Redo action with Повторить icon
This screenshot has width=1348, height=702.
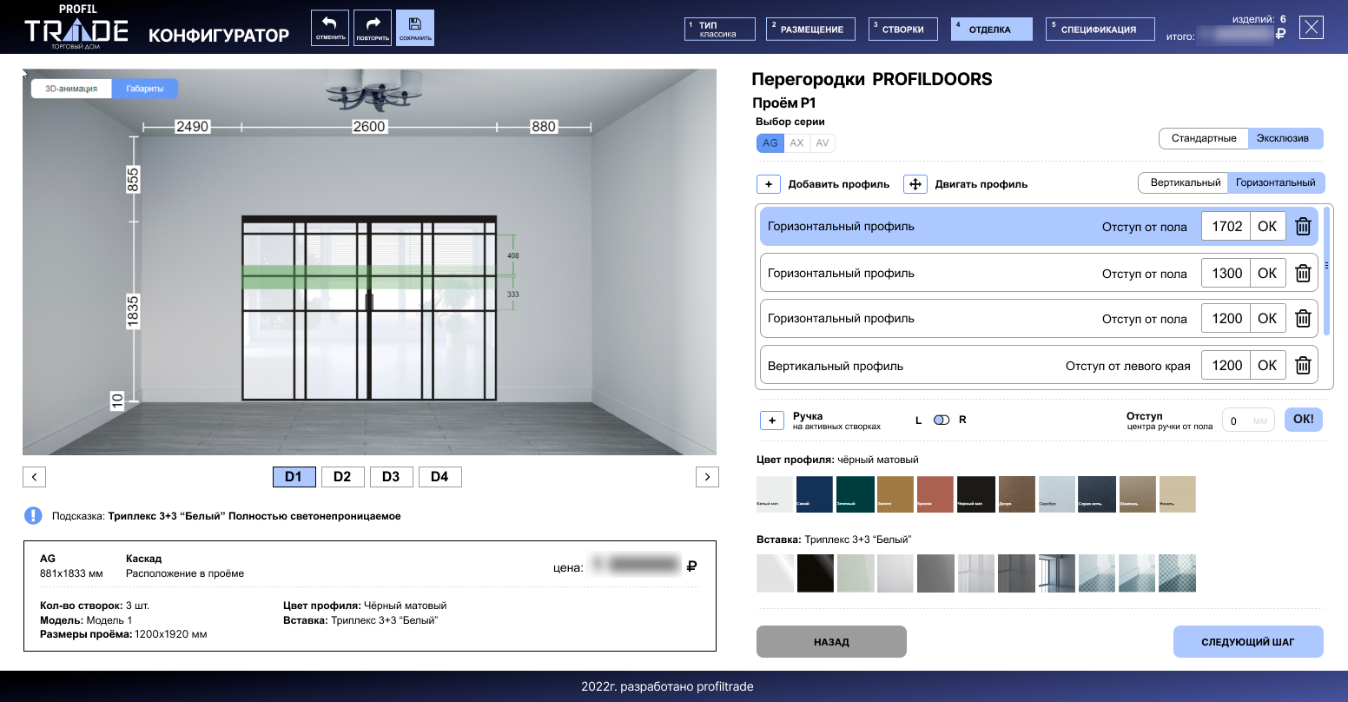click(373, 28)
